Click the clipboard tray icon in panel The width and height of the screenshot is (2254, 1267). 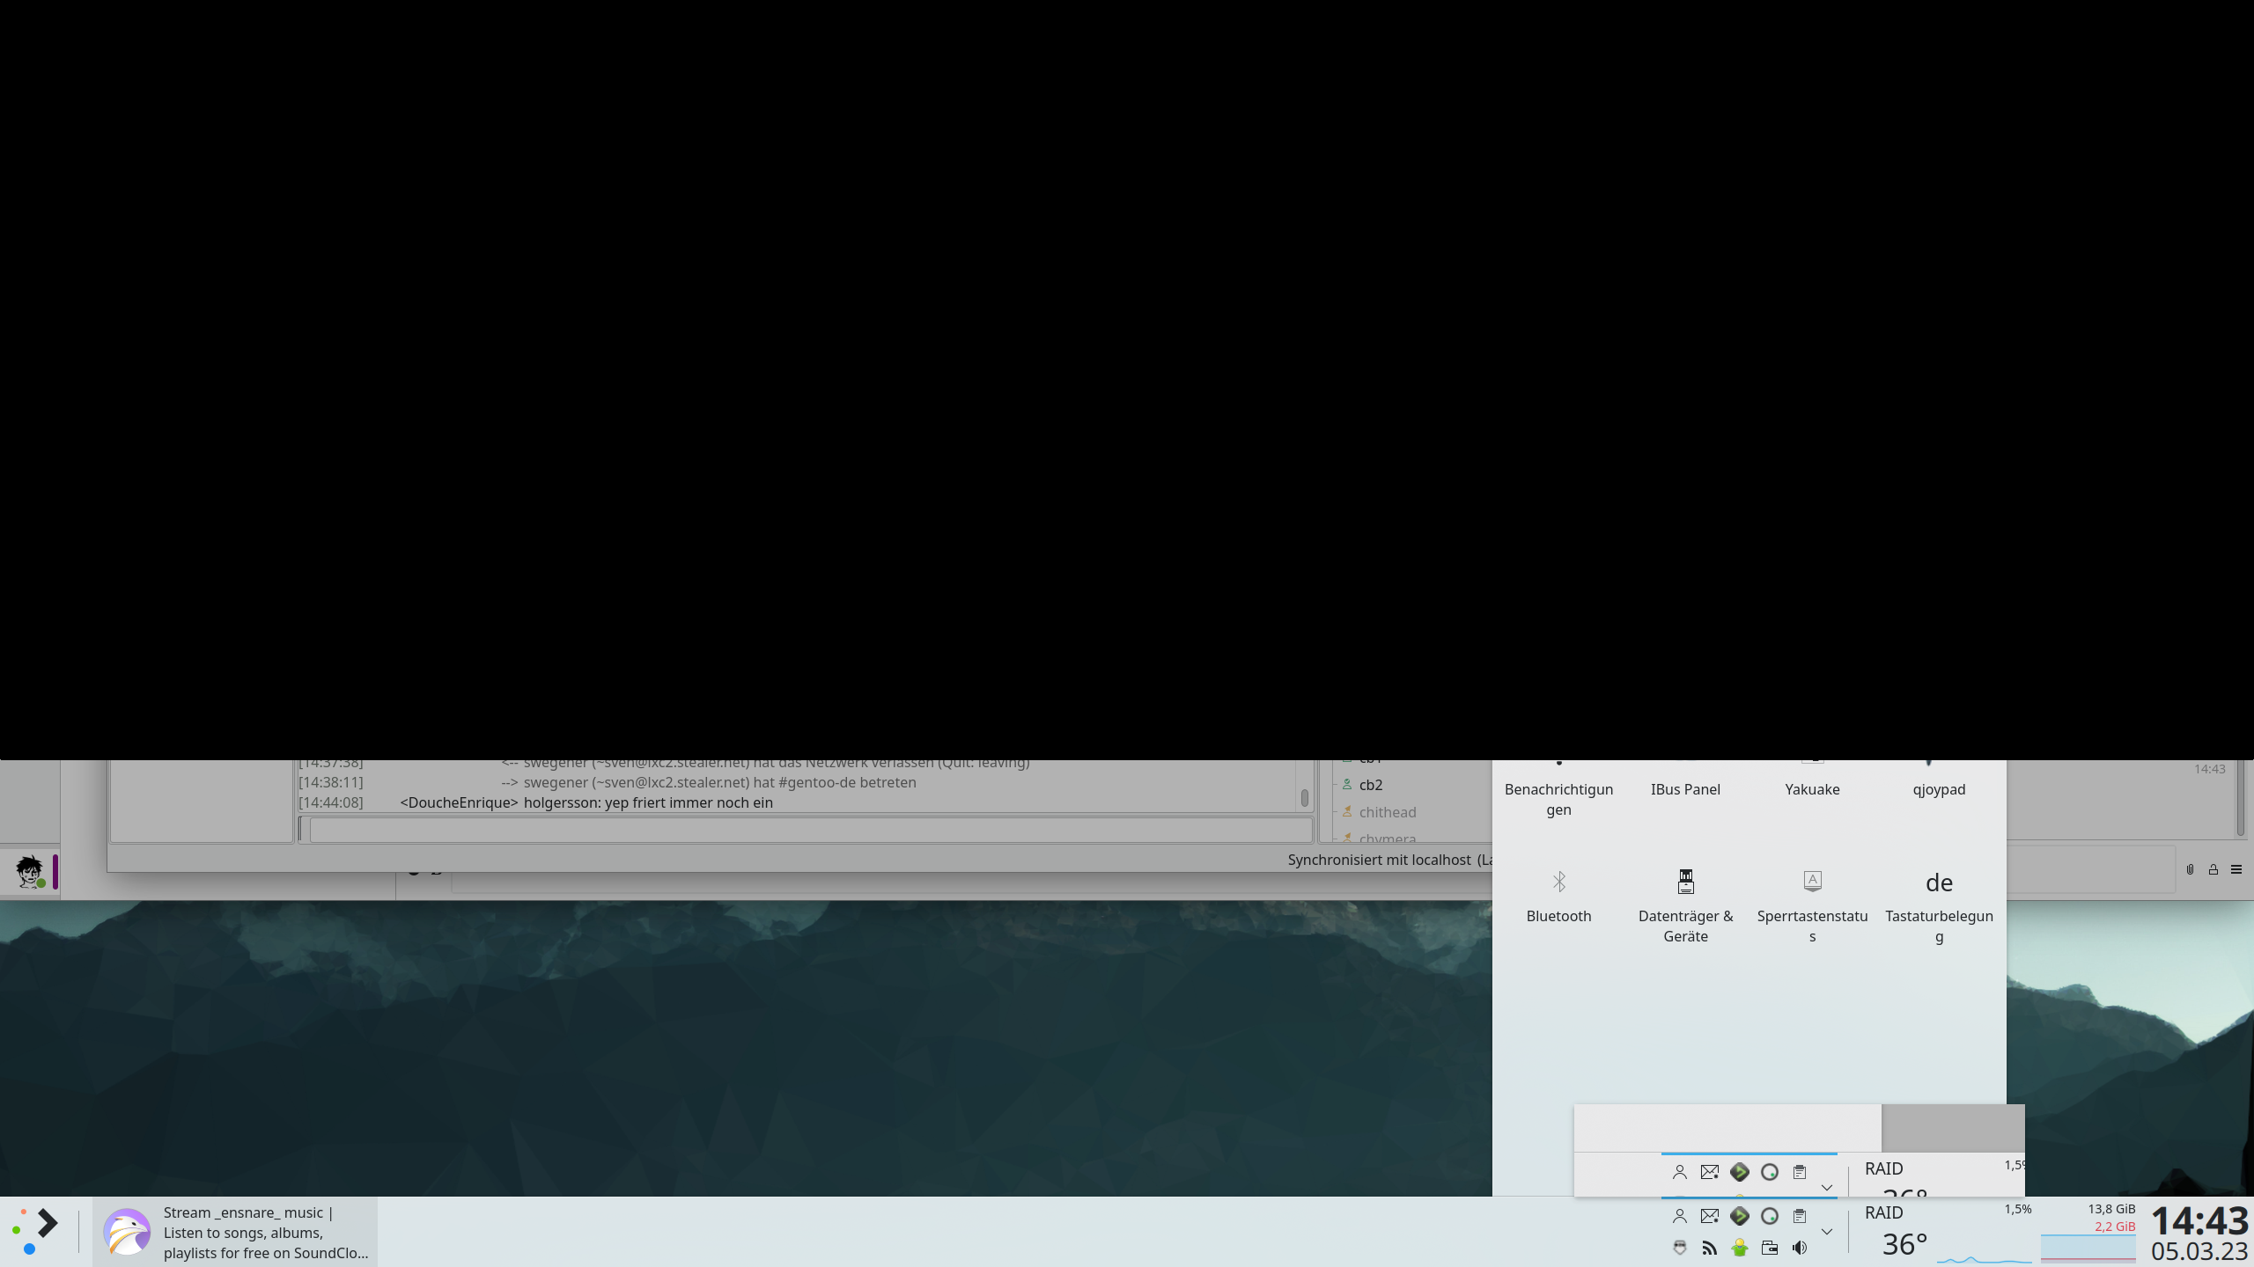(1800, 1216)
